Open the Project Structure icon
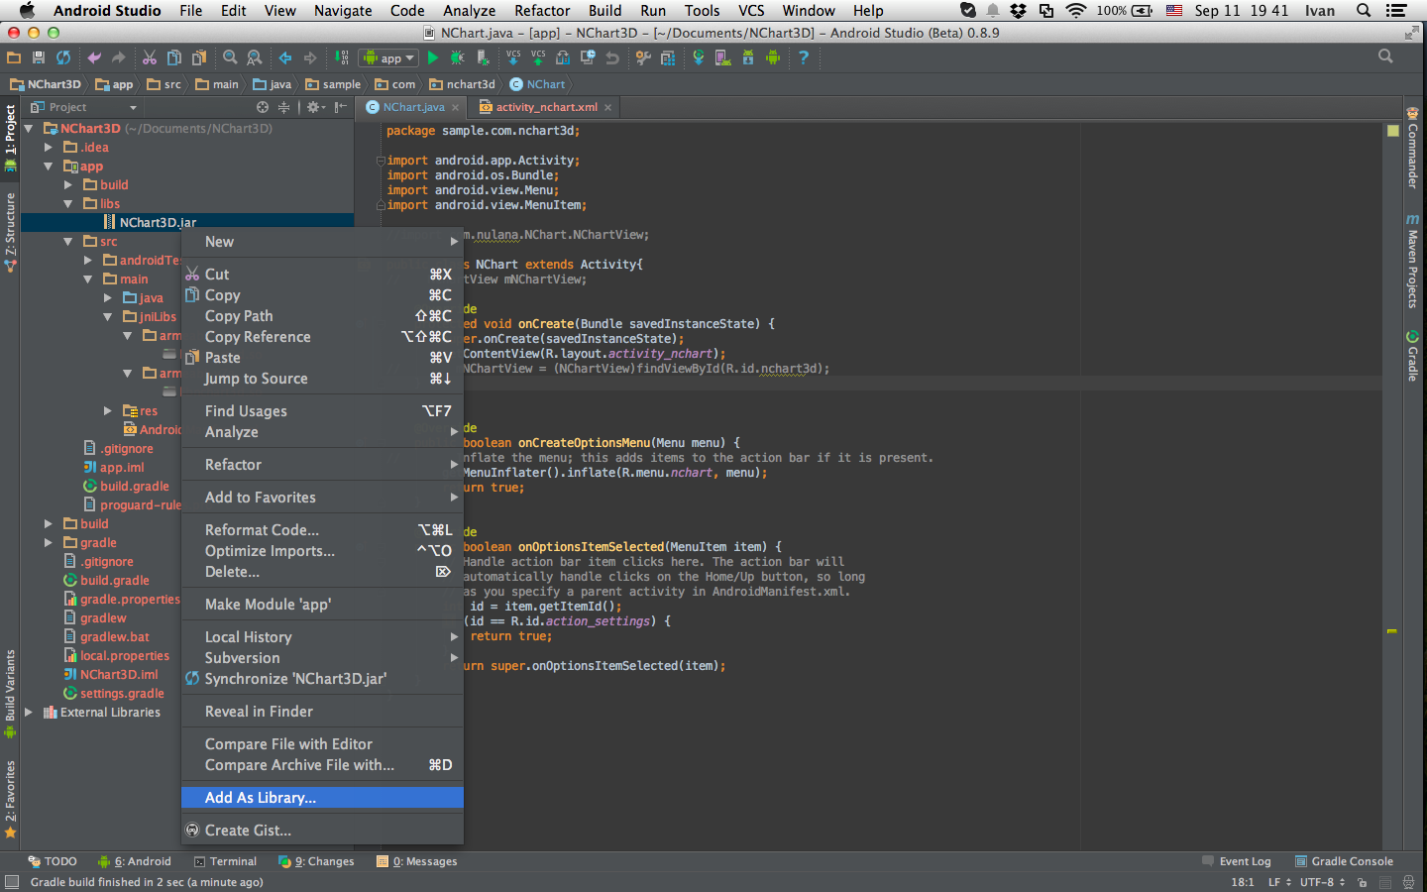Screen dimensions: 1427x892 pos(668,57)
